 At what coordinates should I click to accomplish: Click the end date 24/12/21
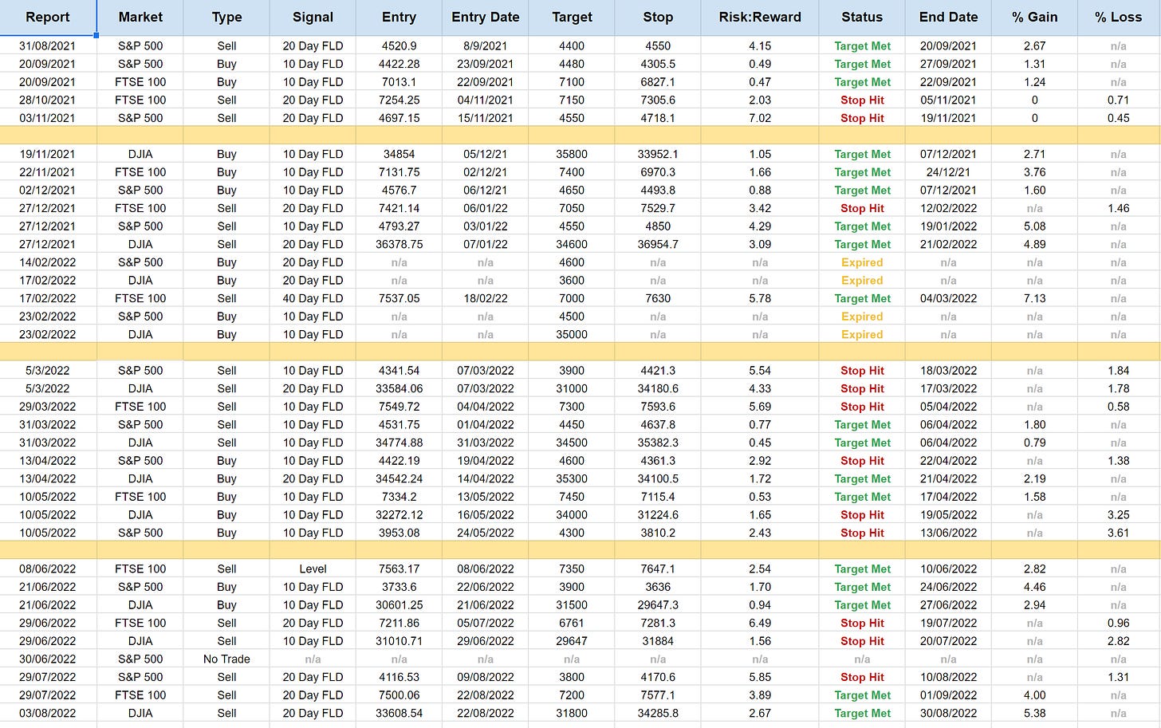tap(948, 172)
